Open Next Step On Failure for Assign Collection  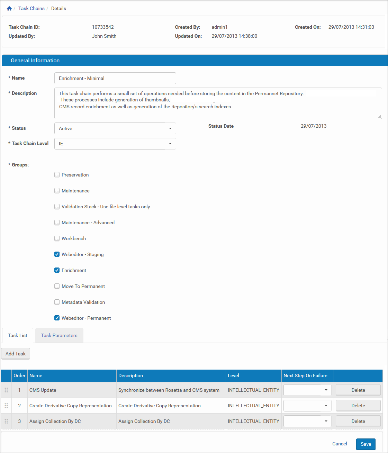point(307,421)
